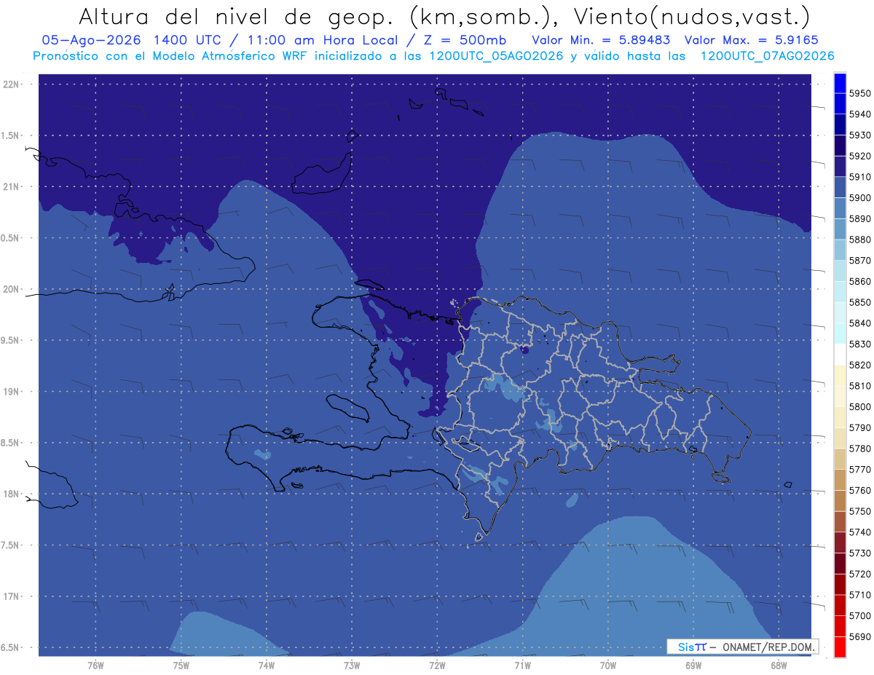This screenshot has height=675, width=874.
Task: Click the 6.5N latitude label
Action: [10, 647]
